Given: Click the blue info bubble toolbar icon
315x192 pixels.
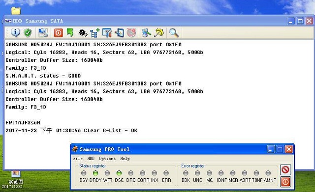Looking at the screenshot, I should 15,33.
